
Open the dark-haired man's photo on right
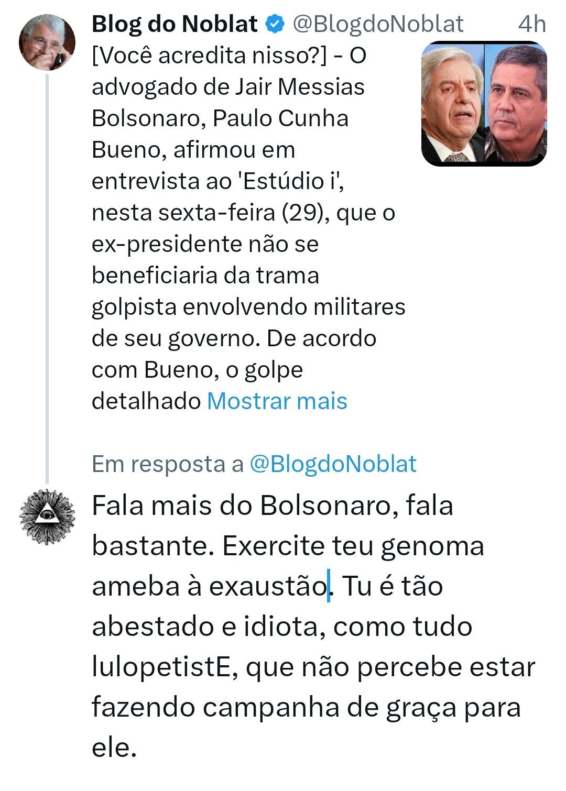click(516, 104)
